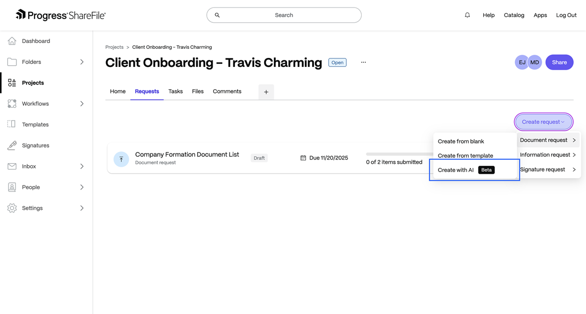This screenshot has height=314, width=586.
Task: Choose Create from template option
Action: point(465,156)
